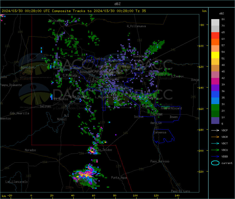Screen dimensions: 235x199
Task: Select the 5 dBZ purple-gray color swatch
Action: [215, 121]
